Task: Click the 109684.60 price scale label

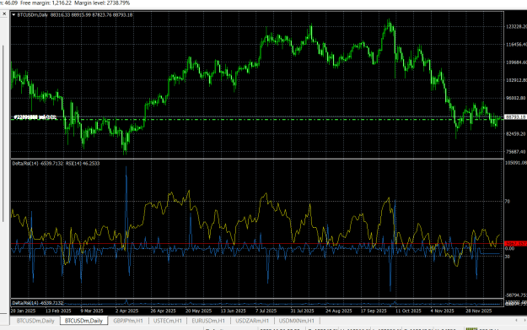Action: [x=516, y=62]
